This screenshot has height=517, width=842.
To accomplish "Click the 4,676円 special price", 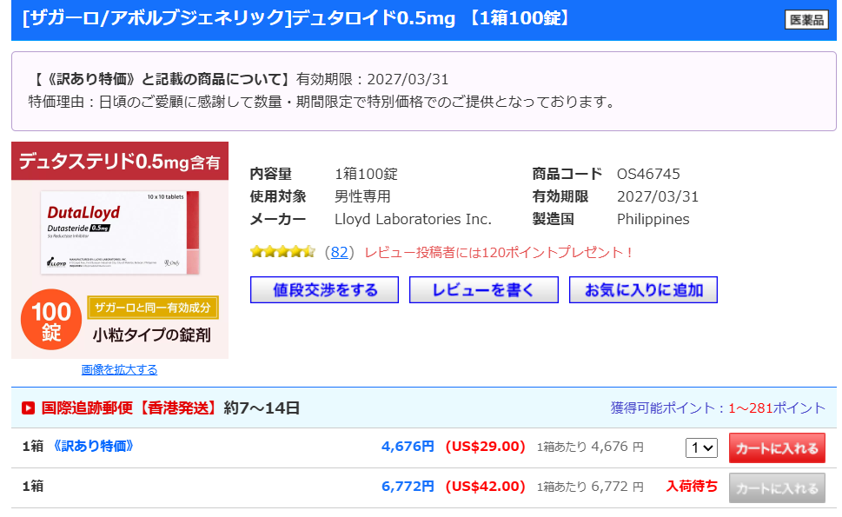I will [408, 447].
